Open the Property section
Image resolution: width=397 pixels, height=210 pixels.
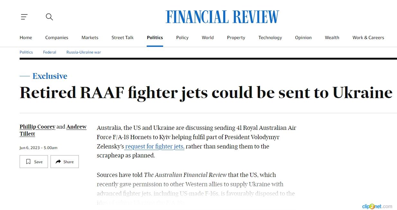236,38
